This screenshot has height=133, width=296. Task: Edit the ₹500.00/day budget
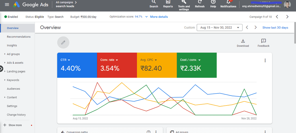click(88, 17)
